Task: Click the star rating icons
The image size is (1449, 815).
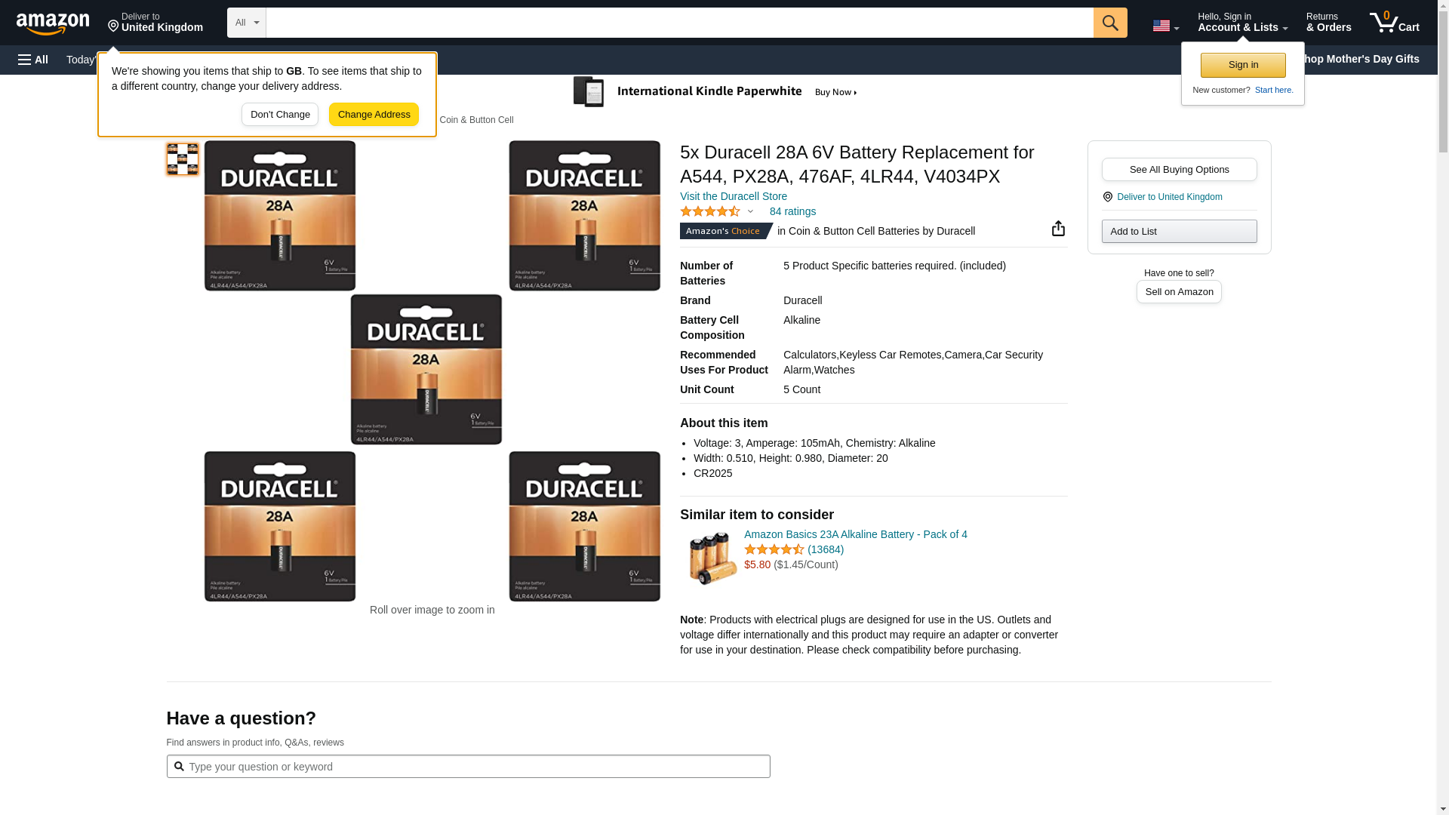Action: tap(709, 212)
